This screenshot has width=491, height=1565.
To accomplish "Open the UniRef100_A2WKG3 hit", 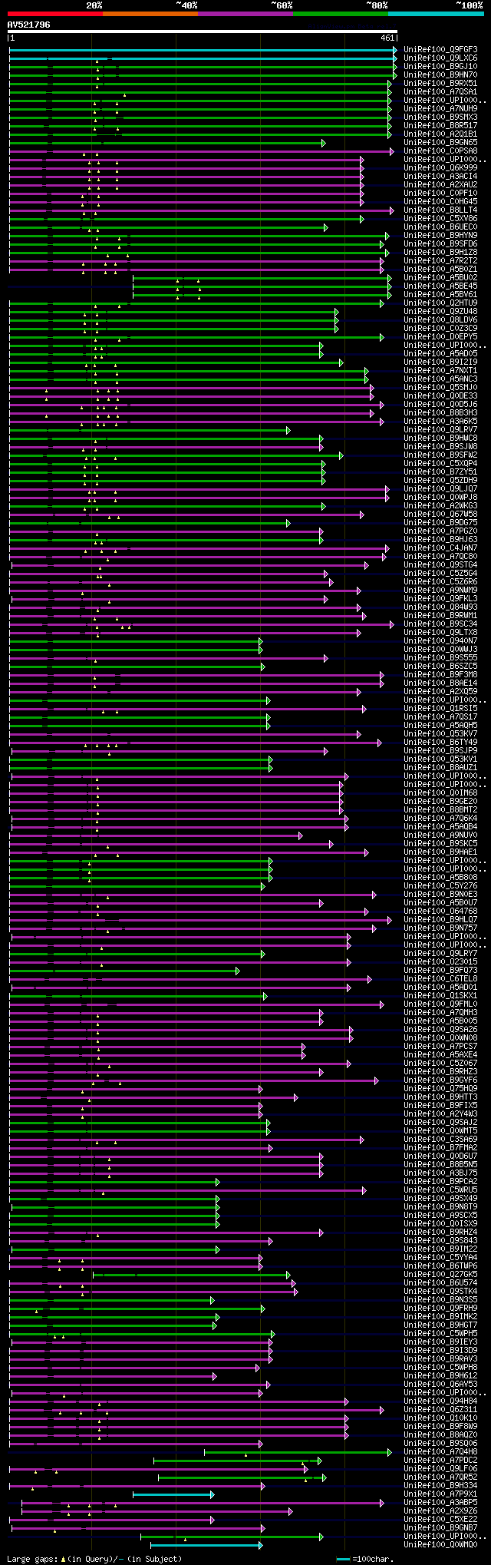I will pyautogui.click(x=440, y=506).
